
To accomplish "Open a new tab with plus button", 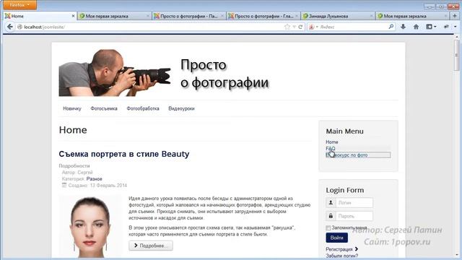I will pyautogui.click(x=455, y=16).
